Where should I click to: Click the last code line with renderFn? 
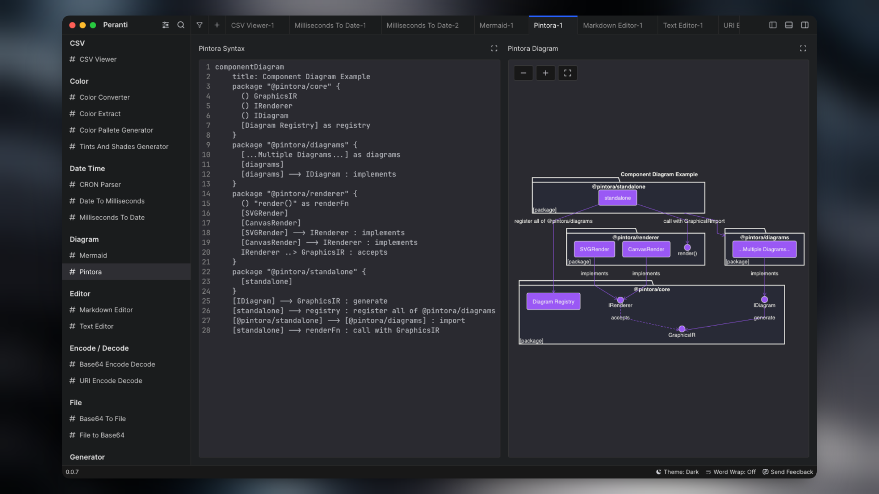coord(336,330)
